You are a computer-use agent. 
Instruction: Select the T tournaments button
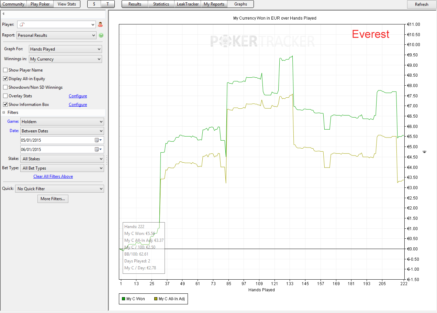pos(108,4)
